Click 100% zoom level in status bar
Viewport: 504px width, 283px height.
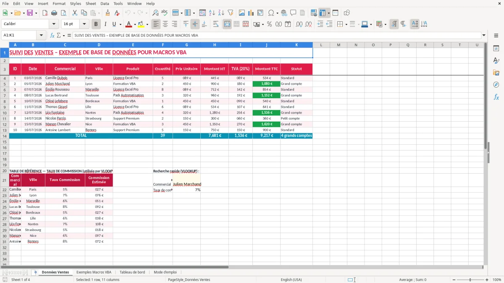coord(496,280)
